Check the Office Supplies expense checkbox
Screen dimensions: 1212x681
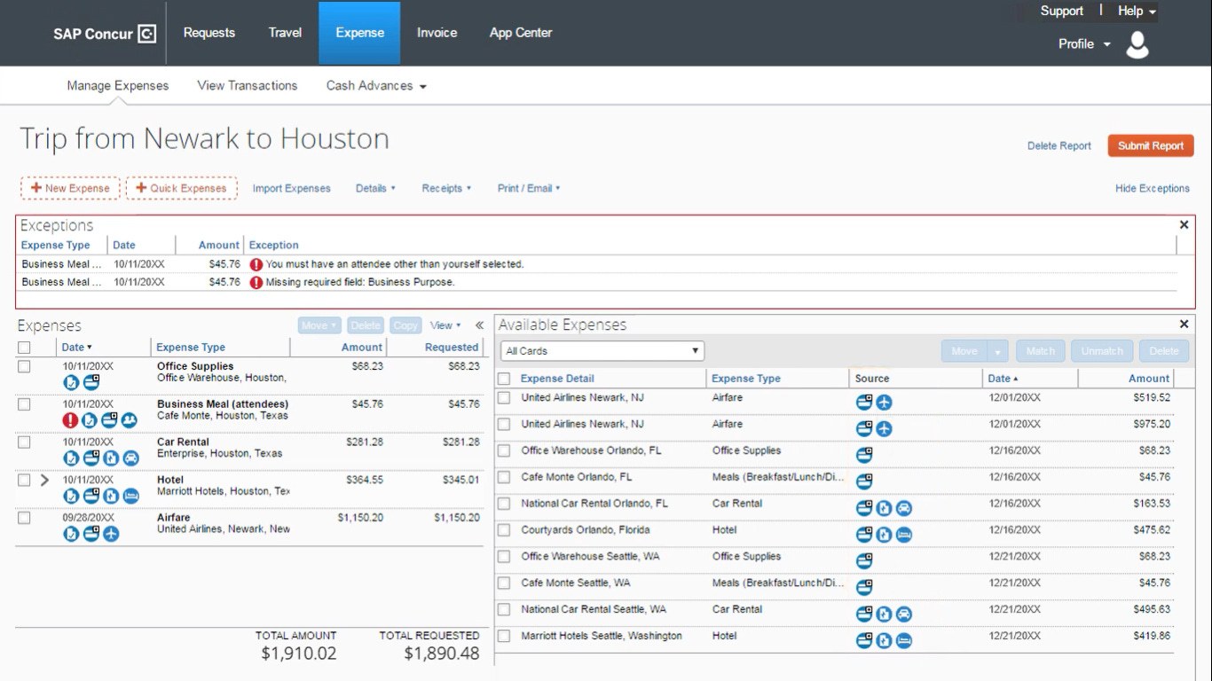coord(24,366)
